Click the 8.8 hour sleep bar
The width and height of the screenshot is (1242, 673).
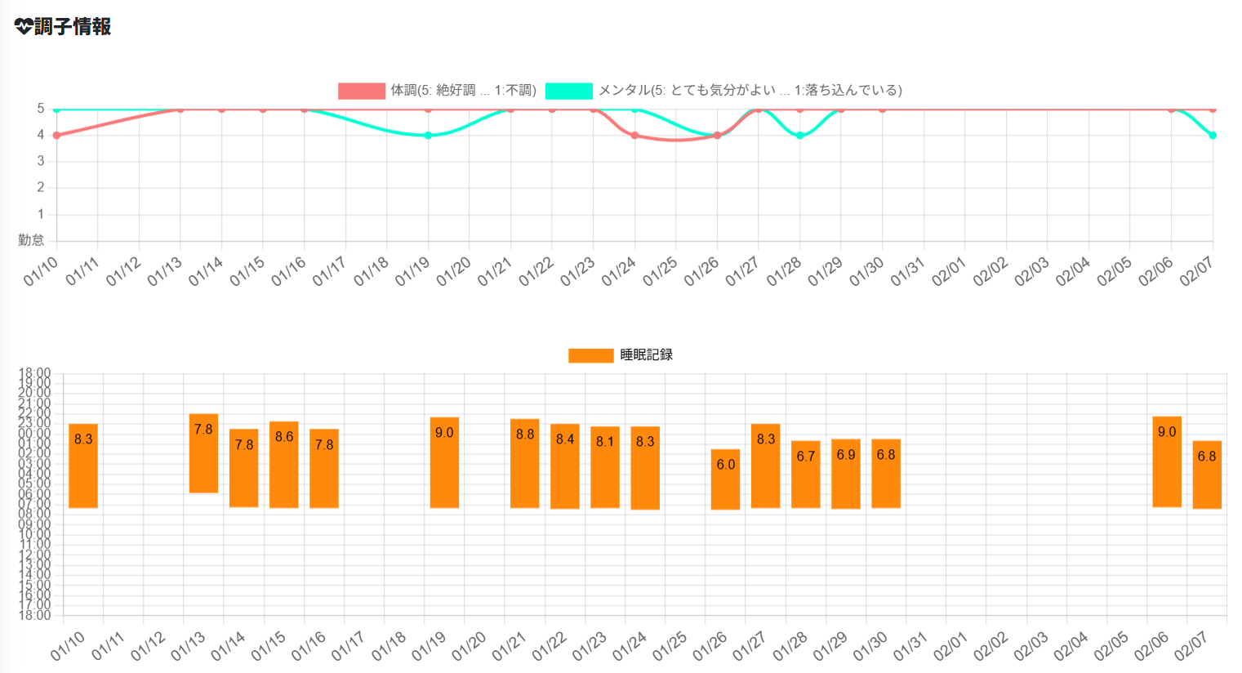point(524,464)
